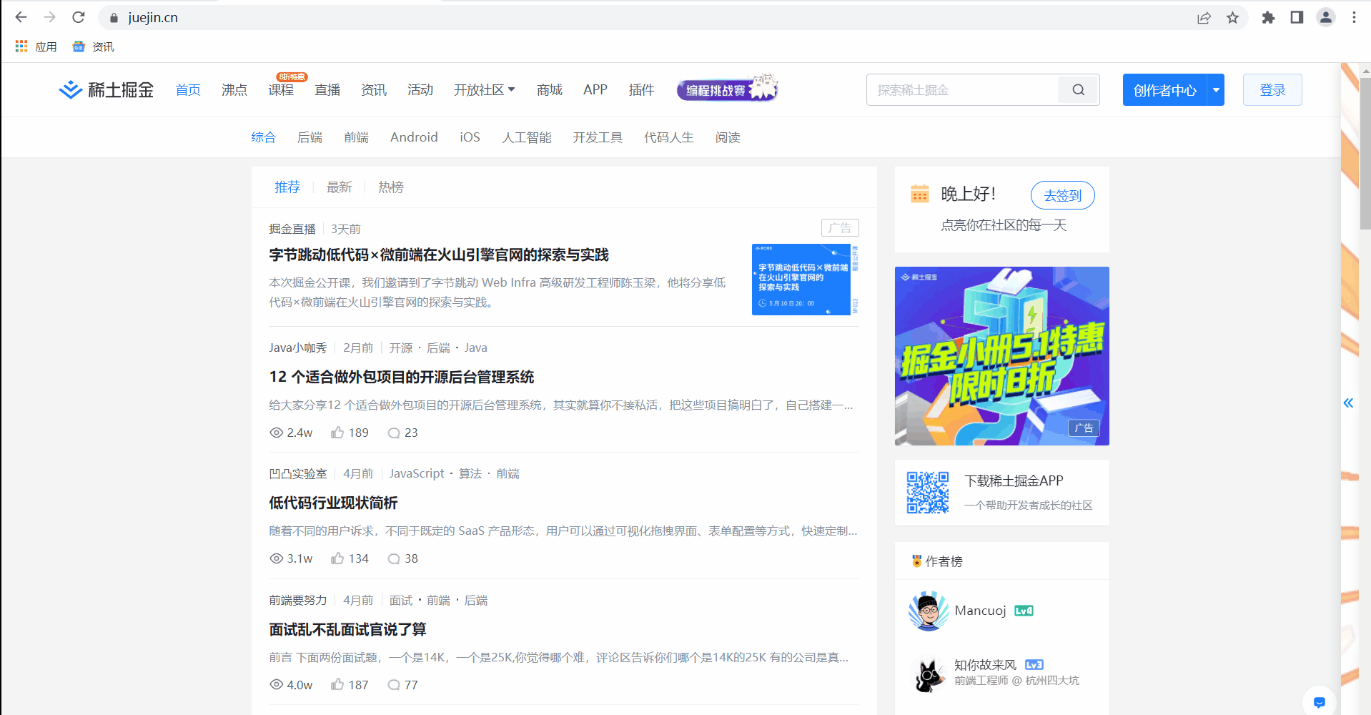Open the APP nav item
The width and height of the screenshot is (1371, 715).
(x=595, y=90)
